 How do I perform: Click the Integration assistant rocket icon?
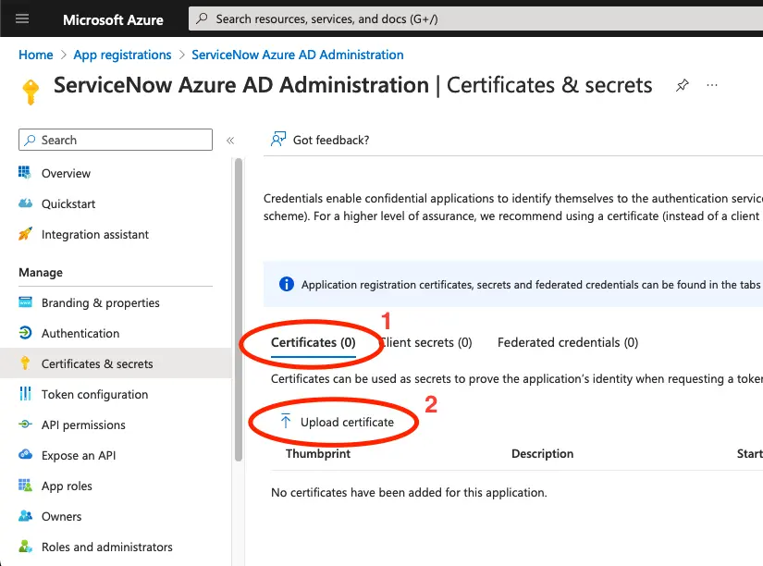25,234
